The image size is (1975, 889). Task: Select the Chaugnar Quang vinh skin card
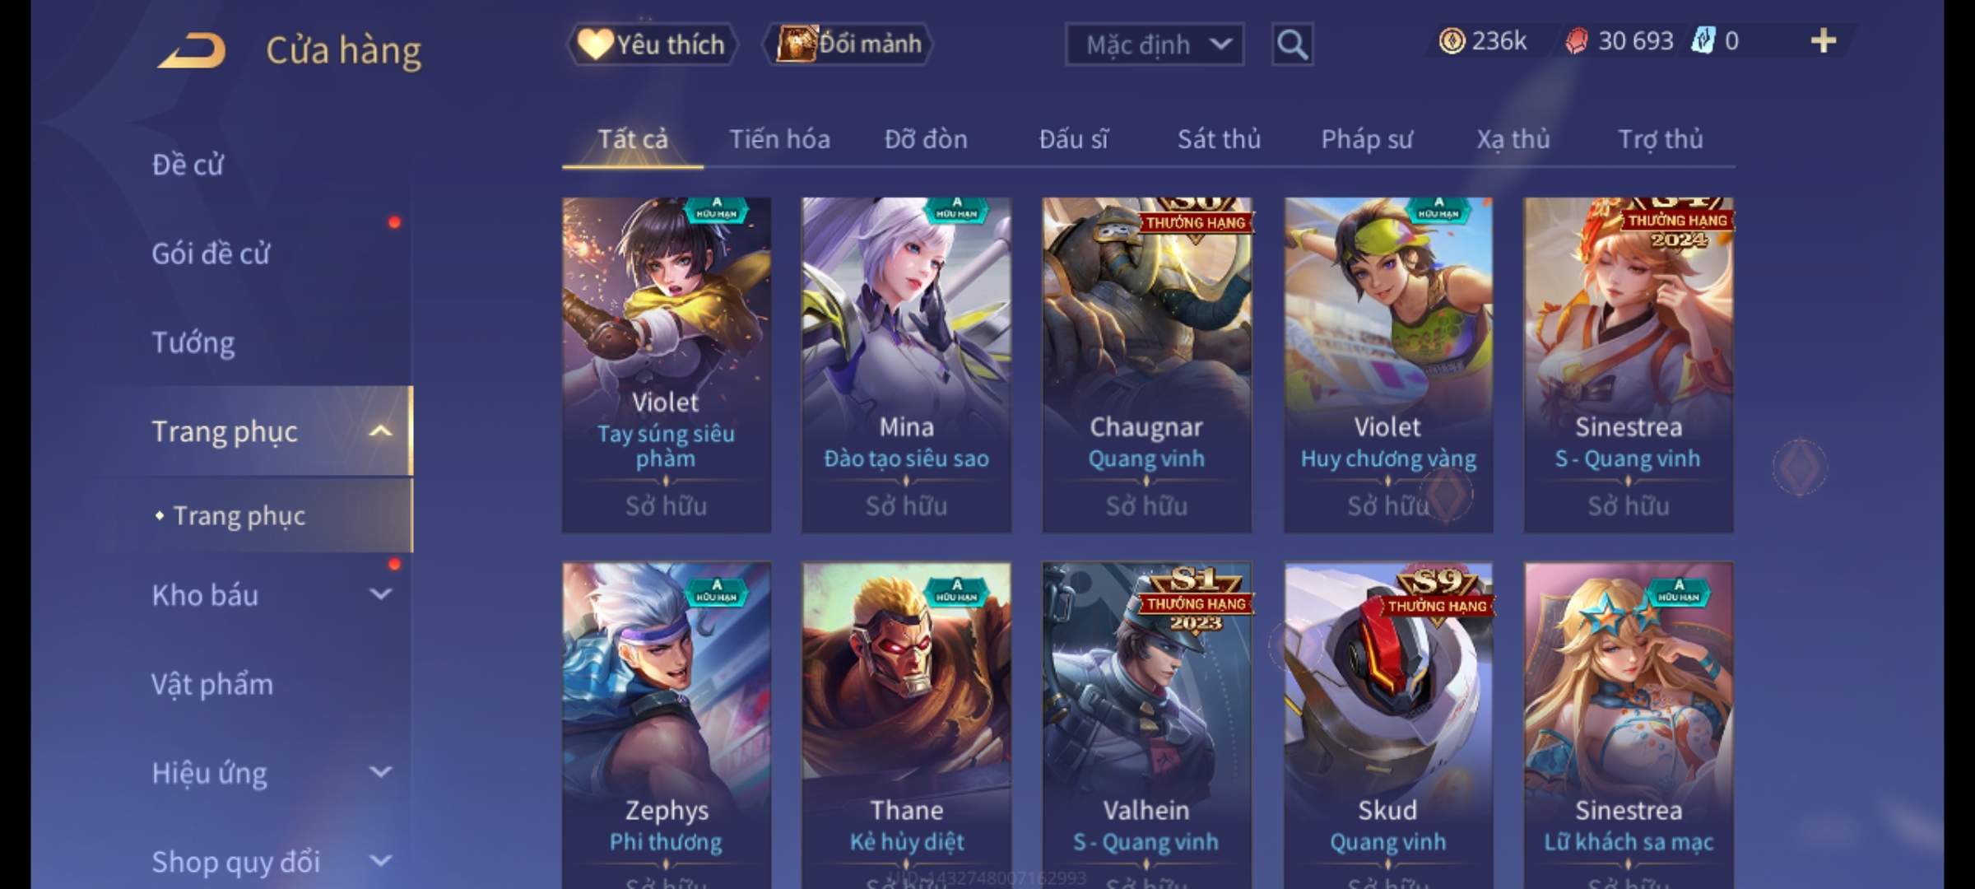(x=1146, y=365)
